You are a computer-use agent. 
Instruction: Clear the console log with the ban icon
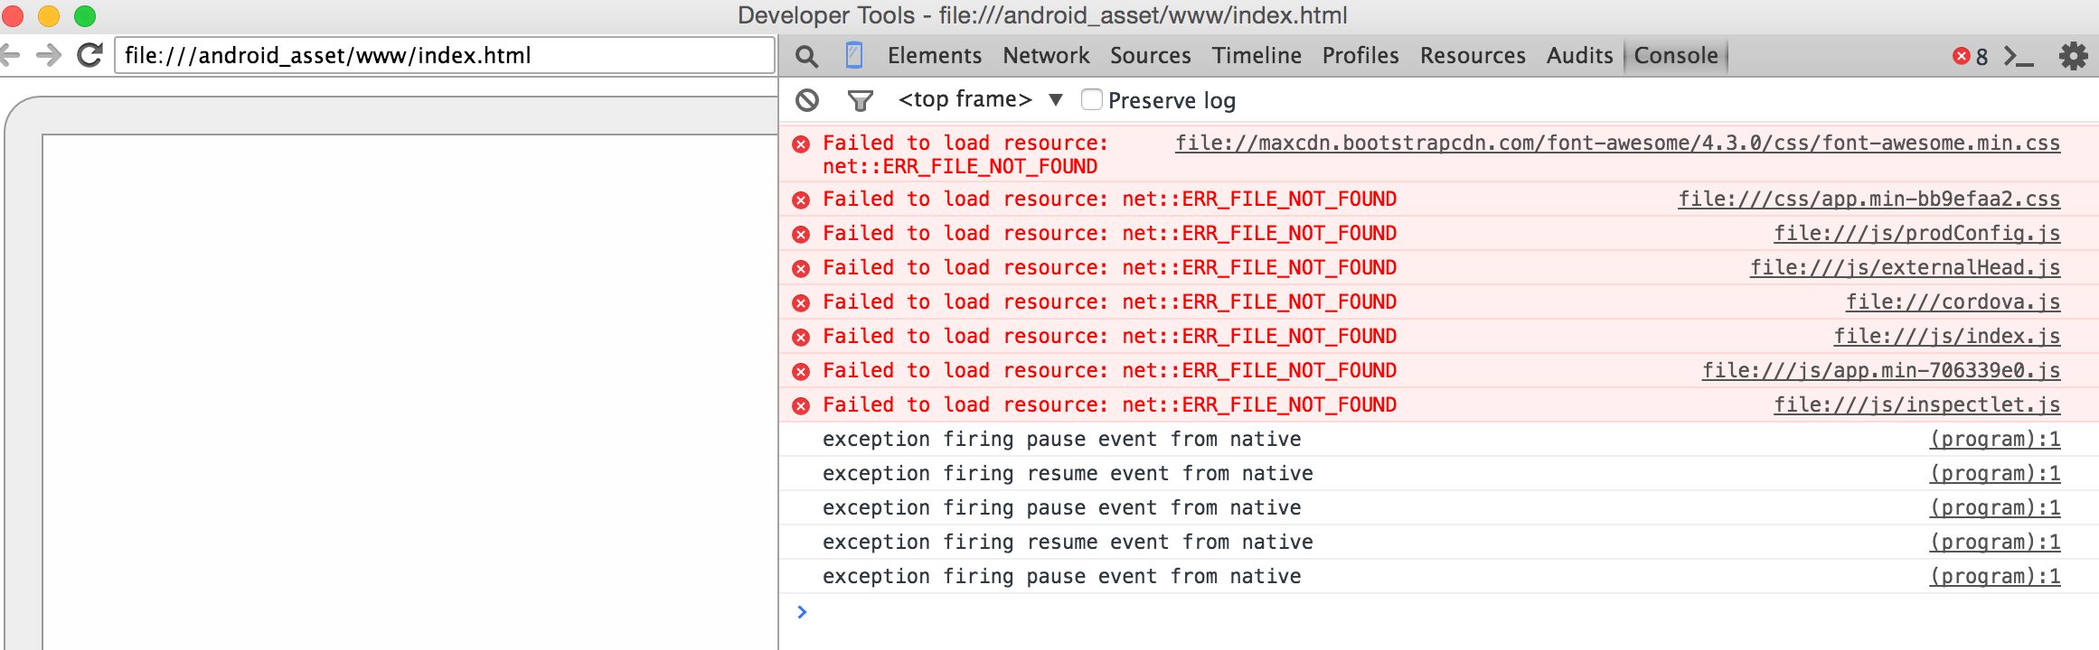pos(807,100)
